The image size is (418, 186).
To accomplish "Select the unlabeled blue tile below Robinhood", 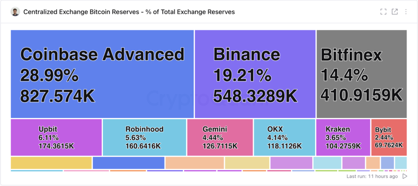I will click(129, 163).
